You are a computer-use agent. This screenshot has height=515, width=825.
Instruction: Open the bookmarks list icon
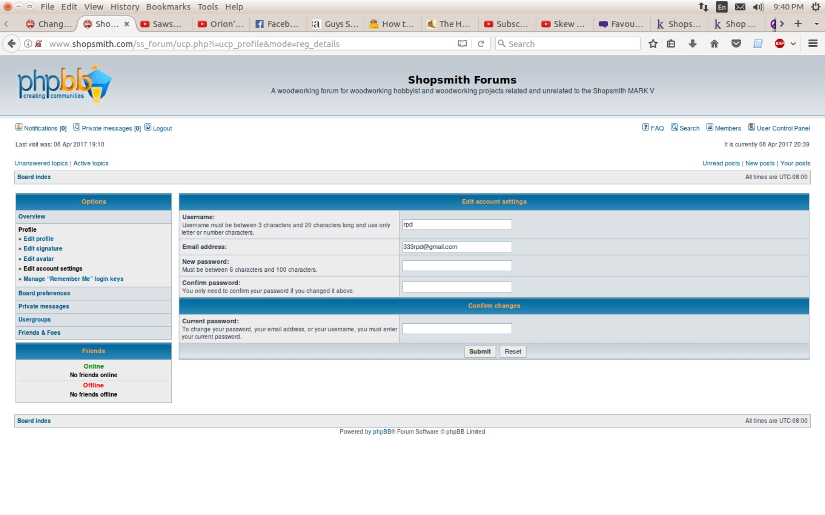(x=671, y=43)
